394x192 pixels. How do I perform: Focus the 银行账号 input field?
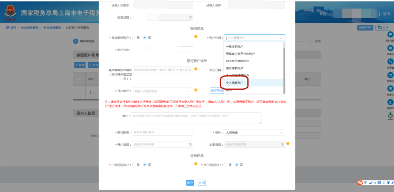pos(162,132)
